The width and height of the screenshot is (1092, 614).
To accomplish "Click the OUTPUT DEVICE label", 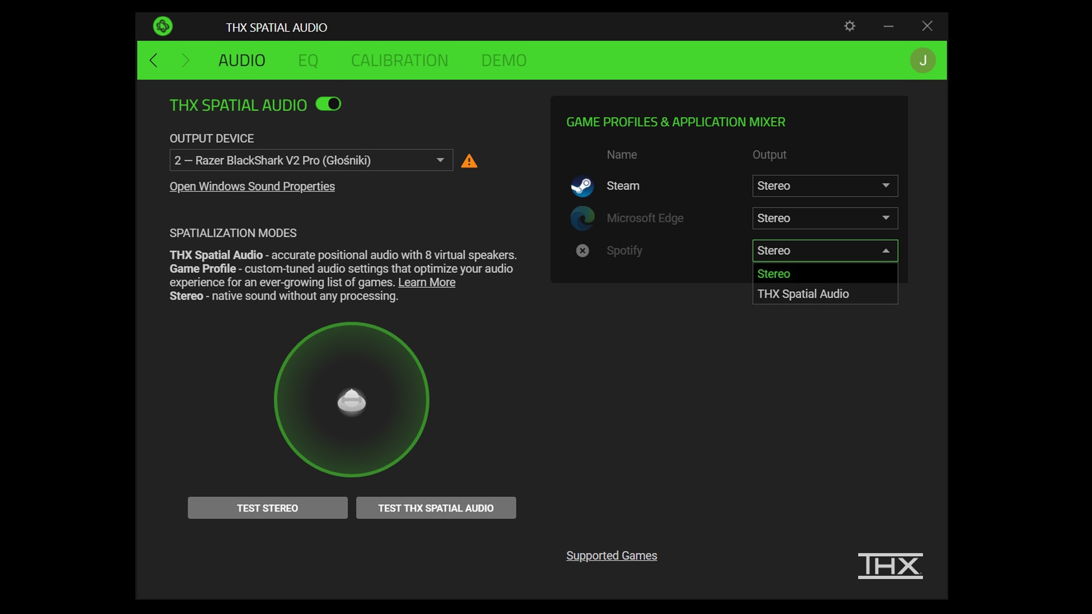I will tap(212, 139).
